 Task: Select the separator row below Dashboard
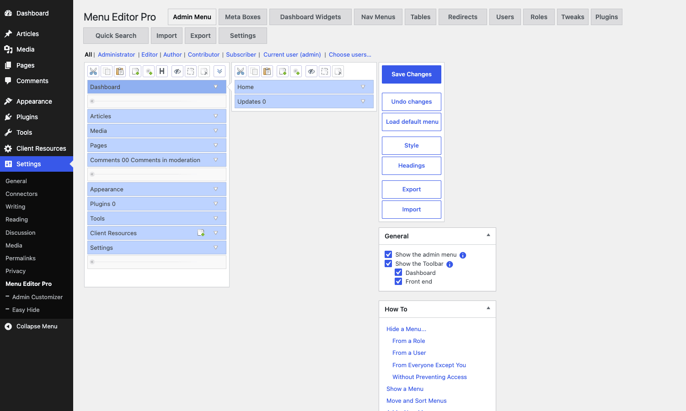[157, 101]
